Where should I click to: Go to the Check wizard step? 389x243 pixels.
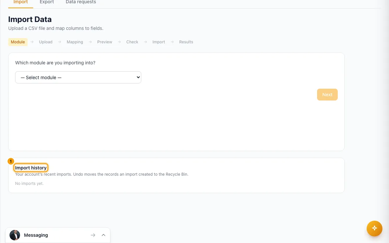coord(132,42)
